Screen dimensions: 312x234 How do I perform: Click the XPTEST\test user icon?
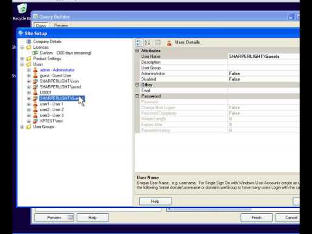[x=35, y=121]
